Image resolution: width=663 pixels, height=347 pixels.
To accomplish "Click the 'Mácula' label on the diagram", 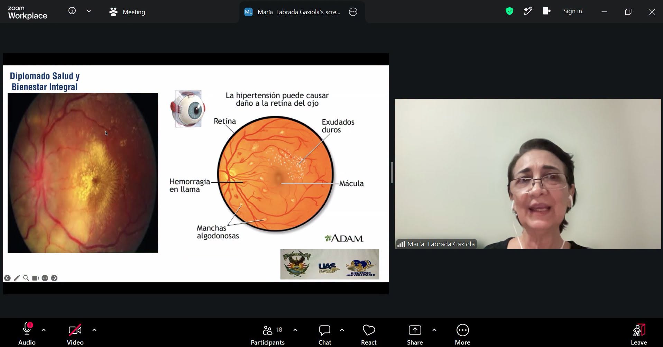I will point(351,183).
